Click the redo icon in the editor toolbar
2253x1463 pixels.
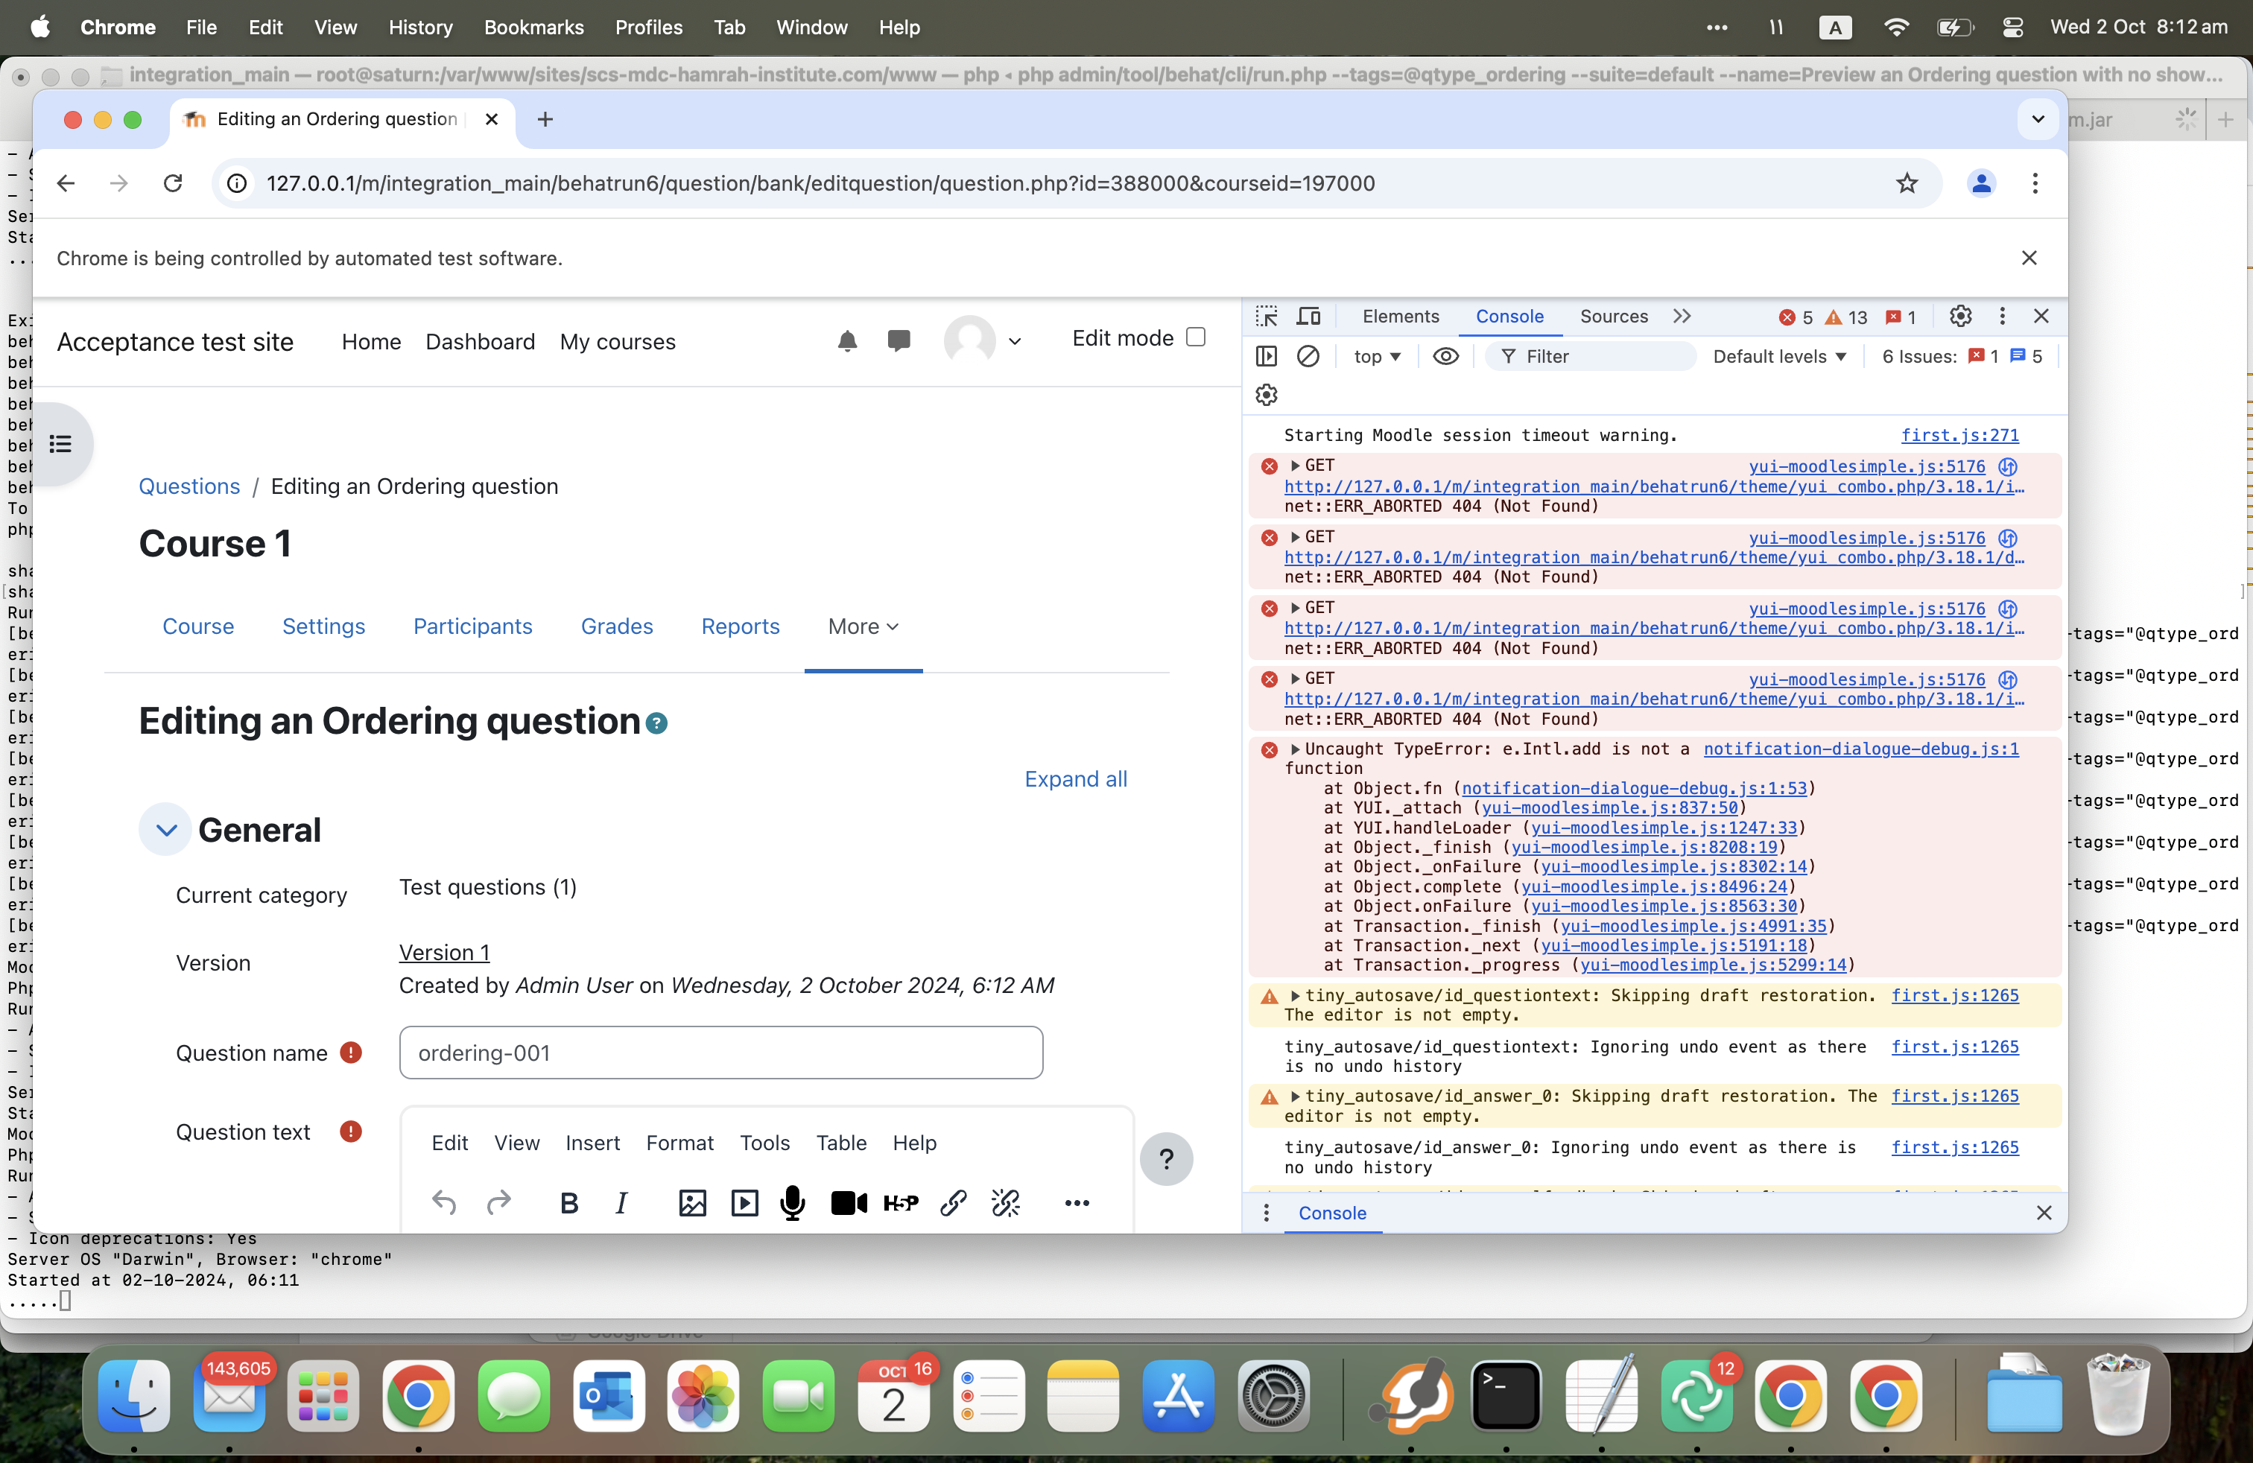pos(498,1203)
